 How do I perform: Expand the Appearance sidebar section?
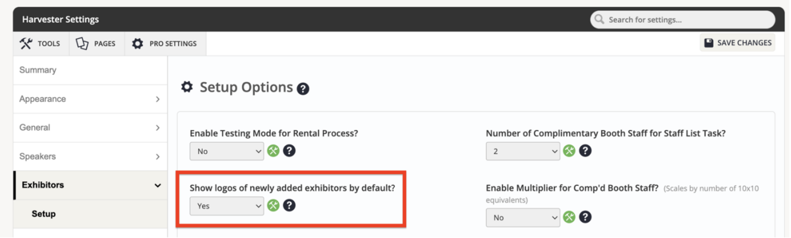coord(90,99)
